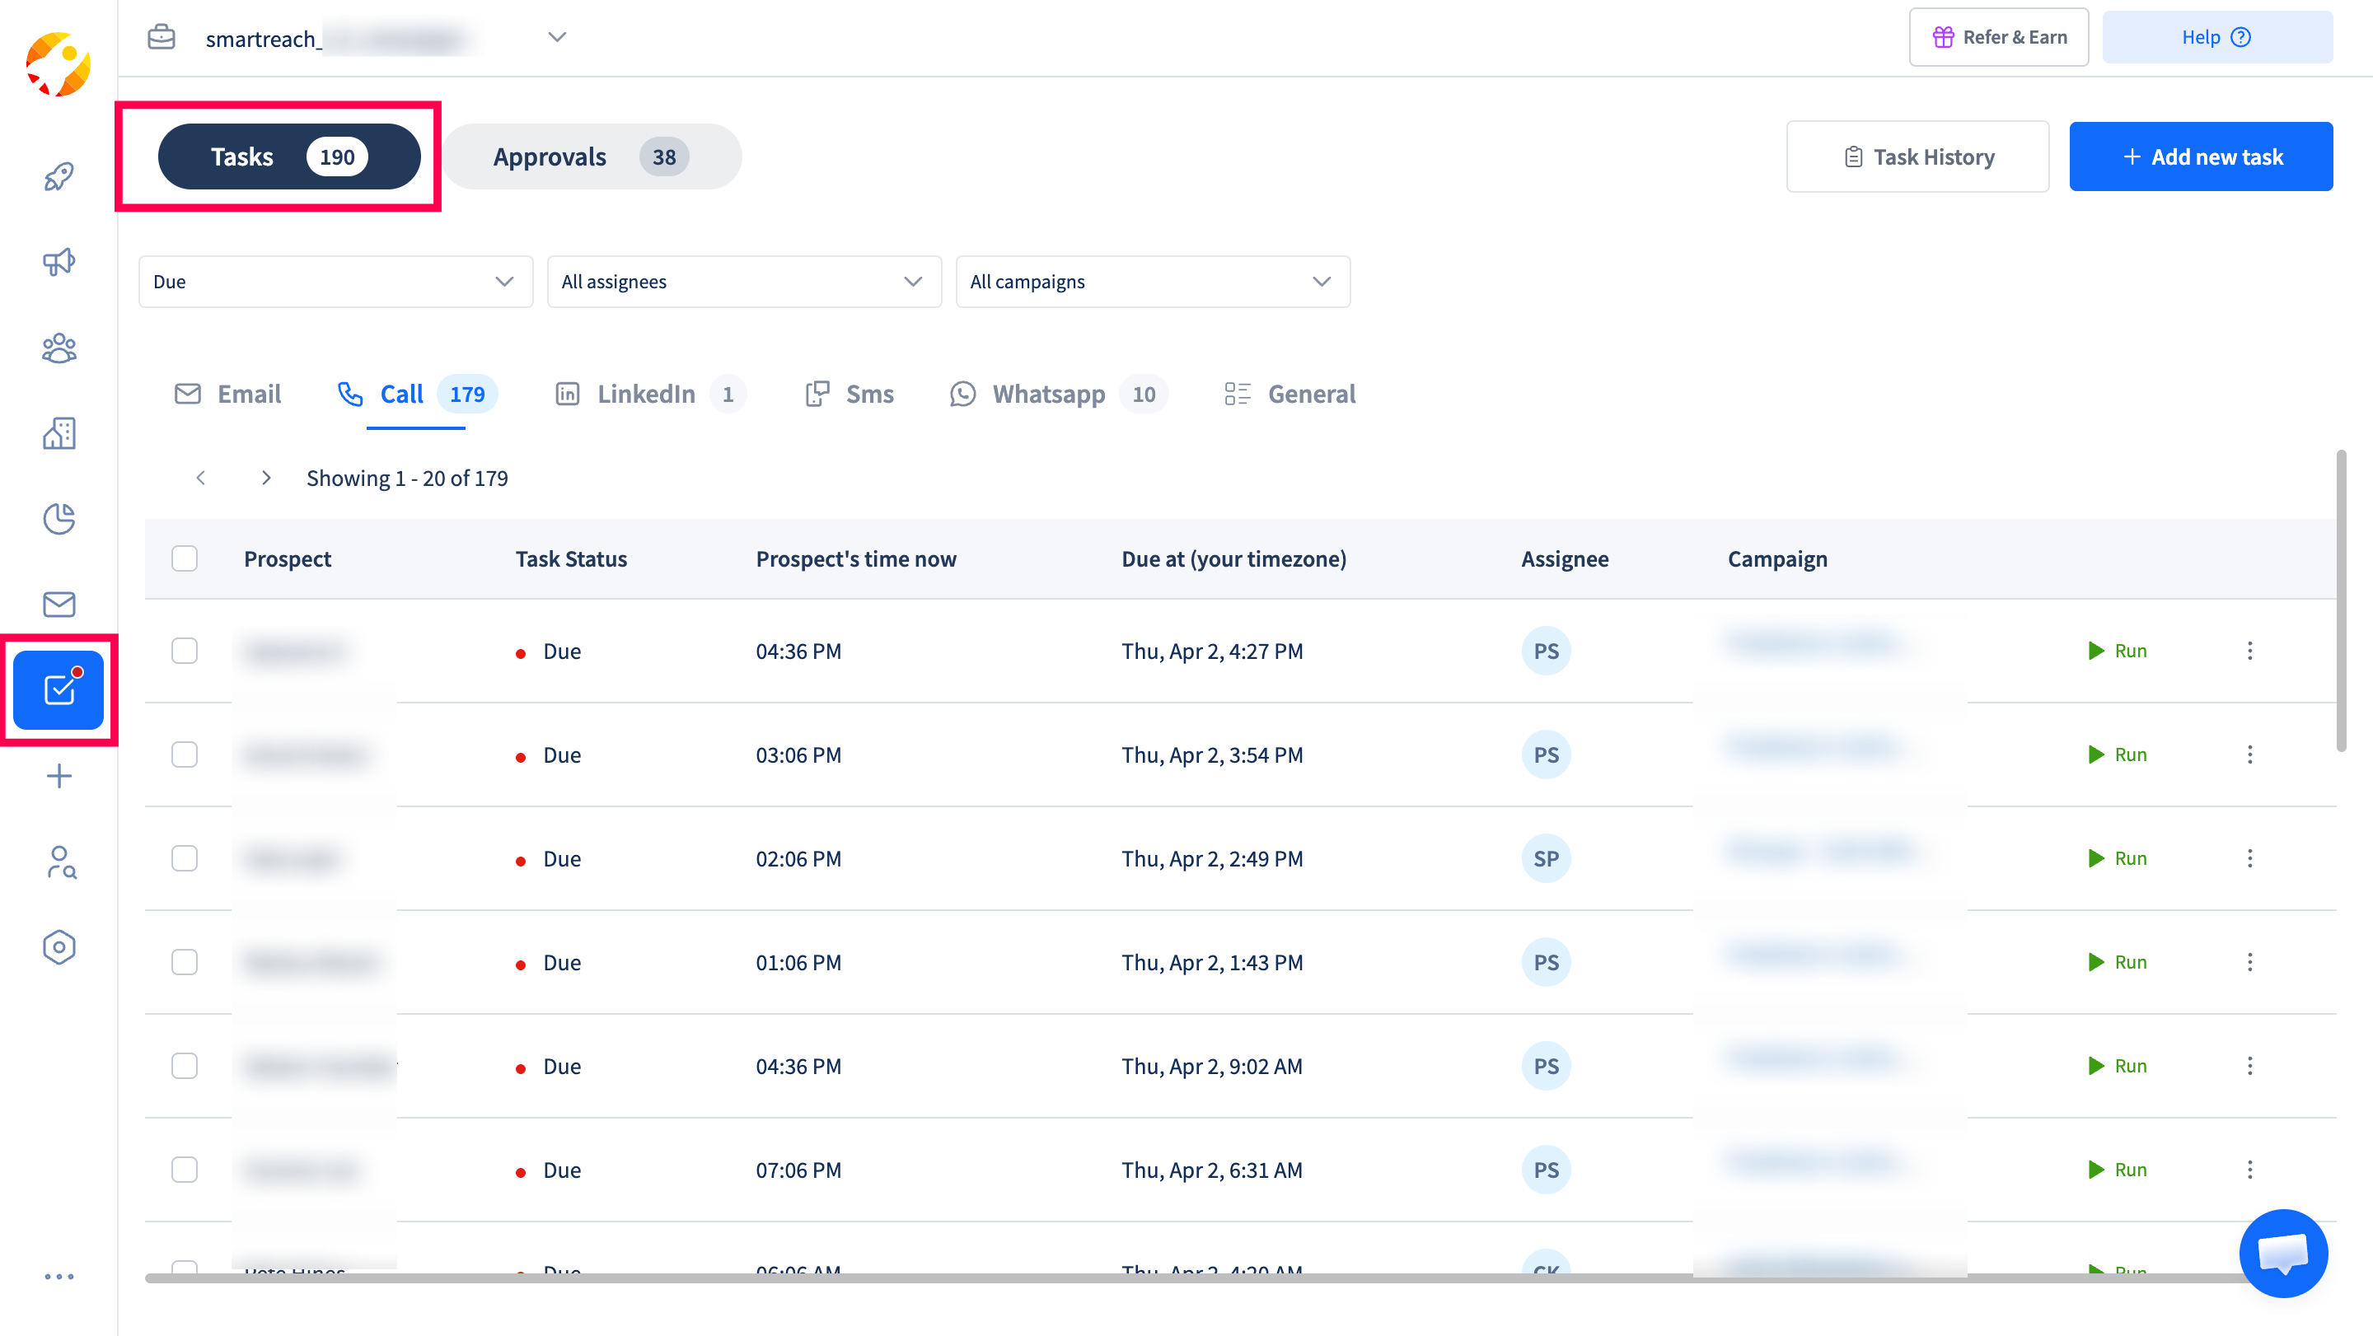Check the first task row checkbox
This screenshot has height=1336, width=2373.
(x=185, y=651)
